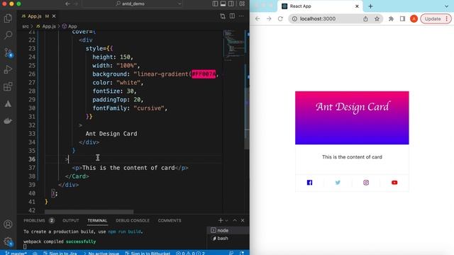Open the Docker whale view
454x255 pixels.
[8, 120]
